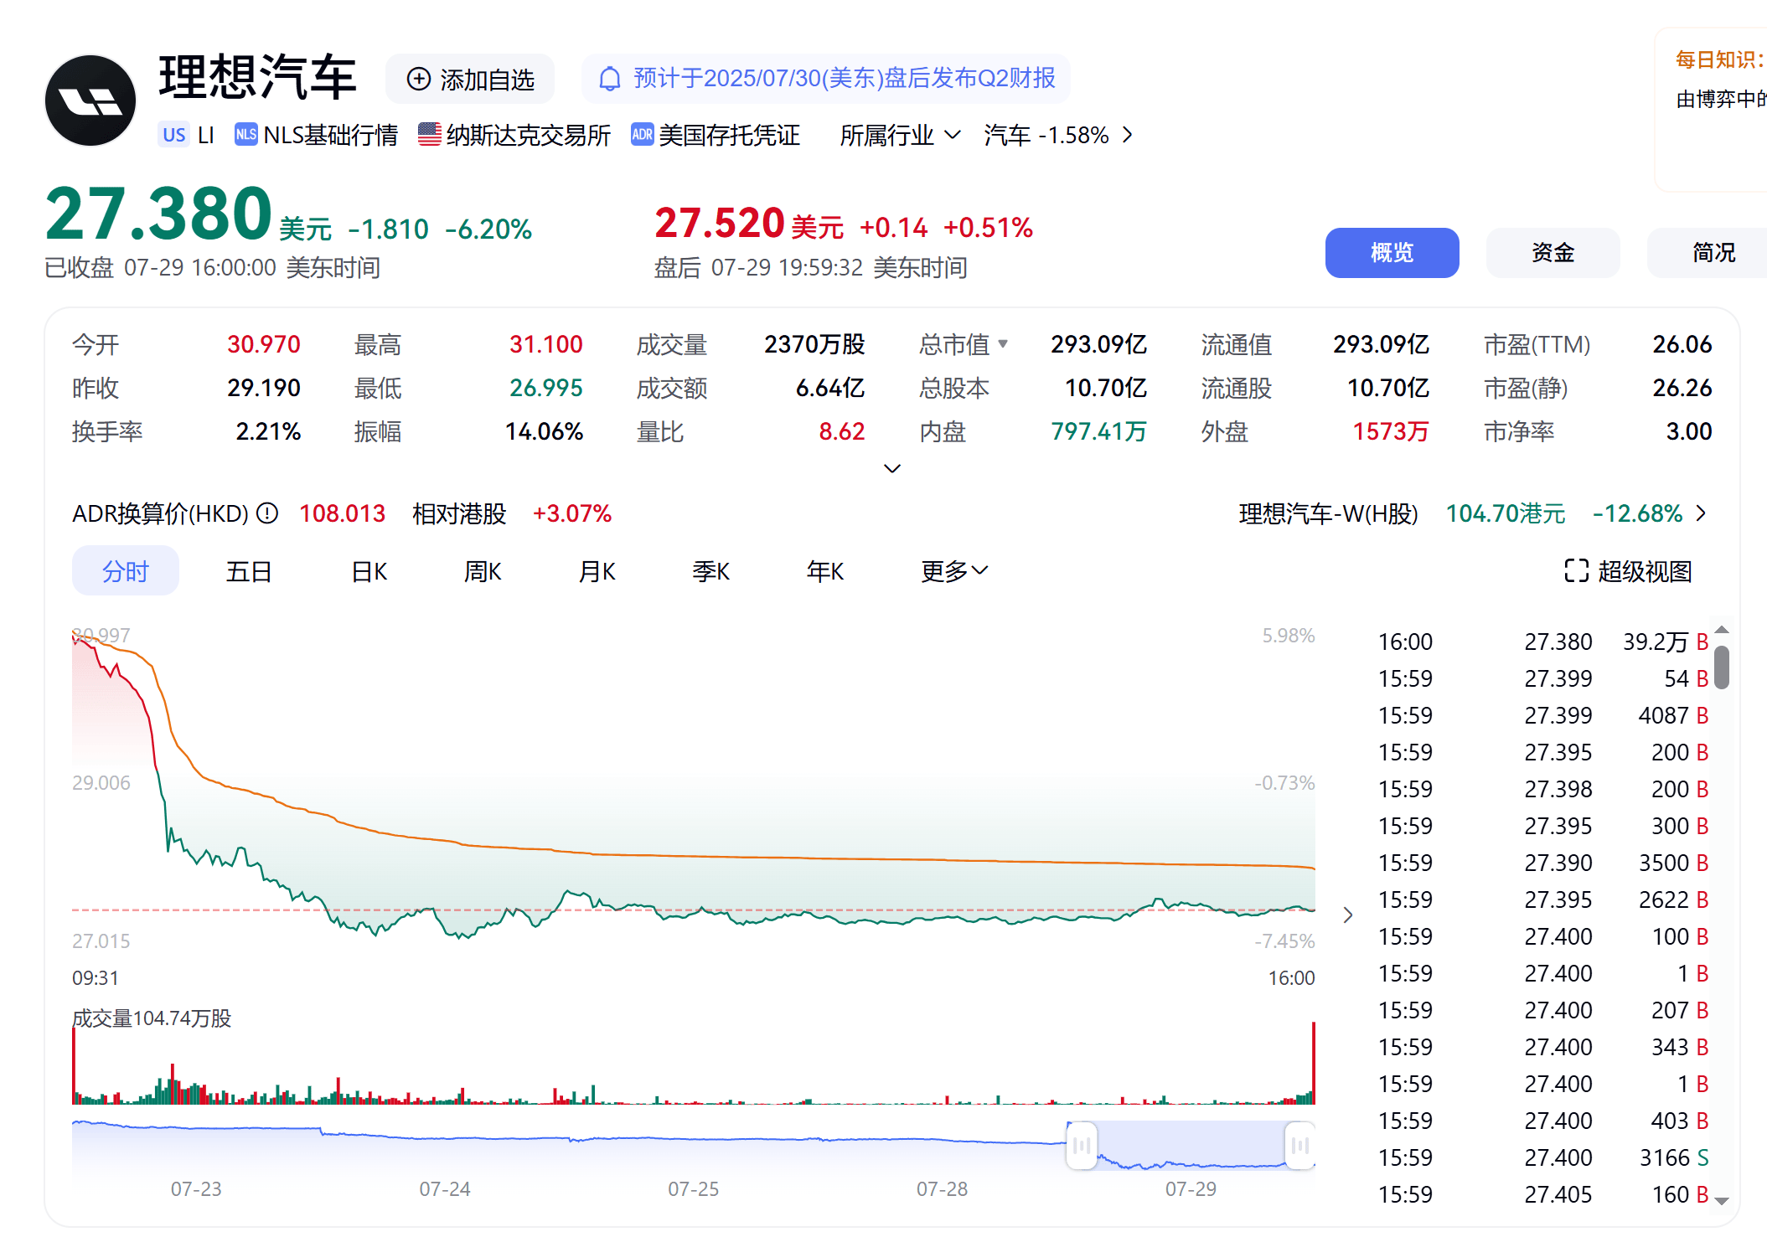The image size is (1767, 1237).
Task: Collapse trade list using arrow right of chart
Action: pos(1348,915)
